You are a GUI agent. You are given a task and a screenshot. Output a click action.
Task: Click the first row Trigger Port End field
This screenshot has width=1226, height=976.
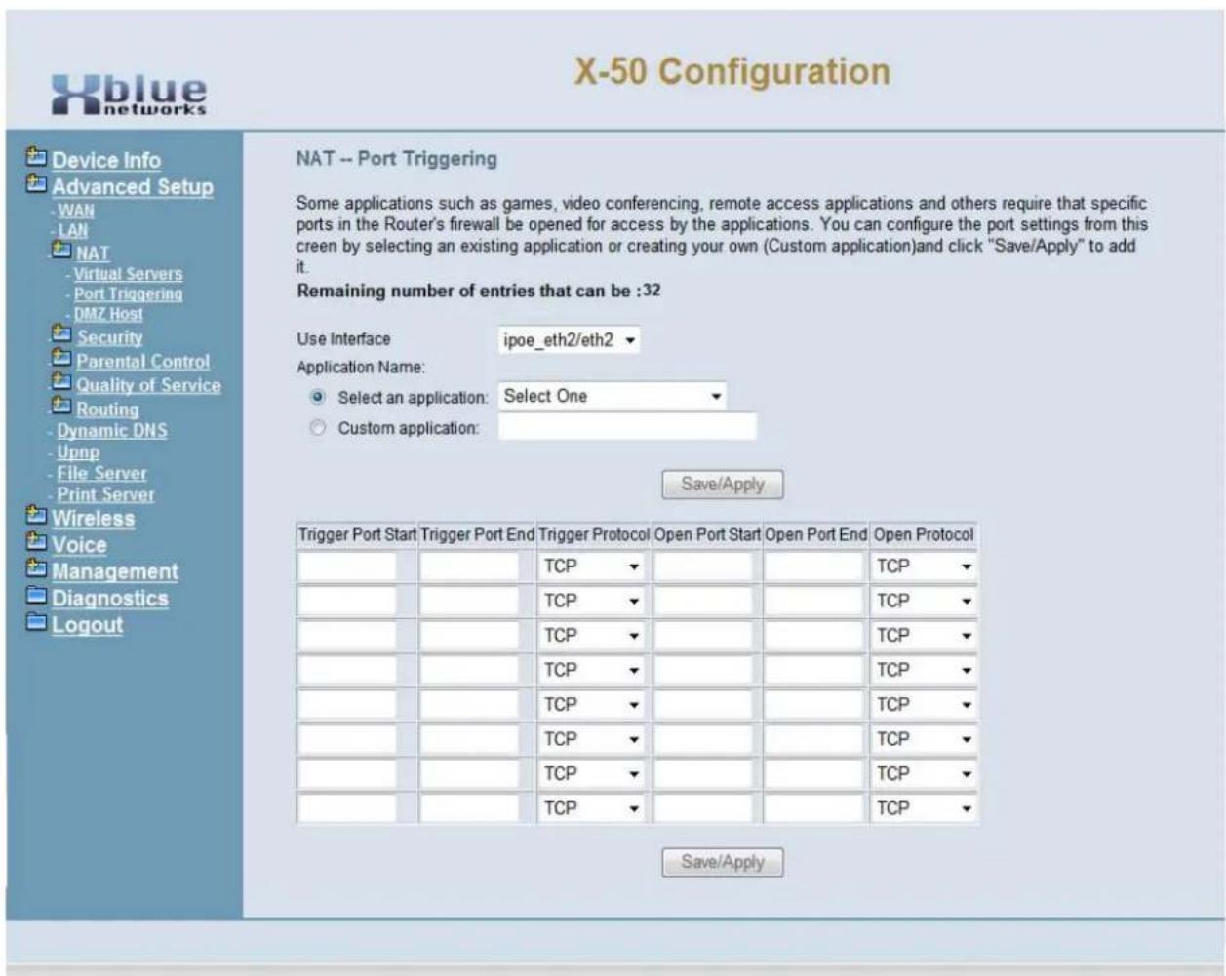point(469,566)
